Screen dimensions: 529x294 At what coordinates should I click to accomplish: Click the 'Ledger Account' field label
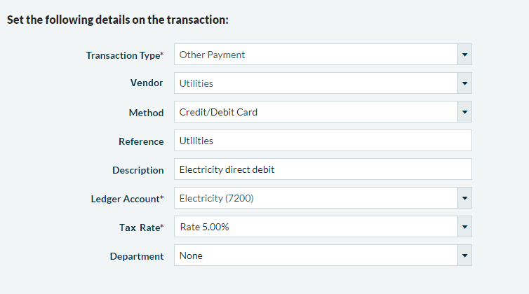[x=122, y=199]
